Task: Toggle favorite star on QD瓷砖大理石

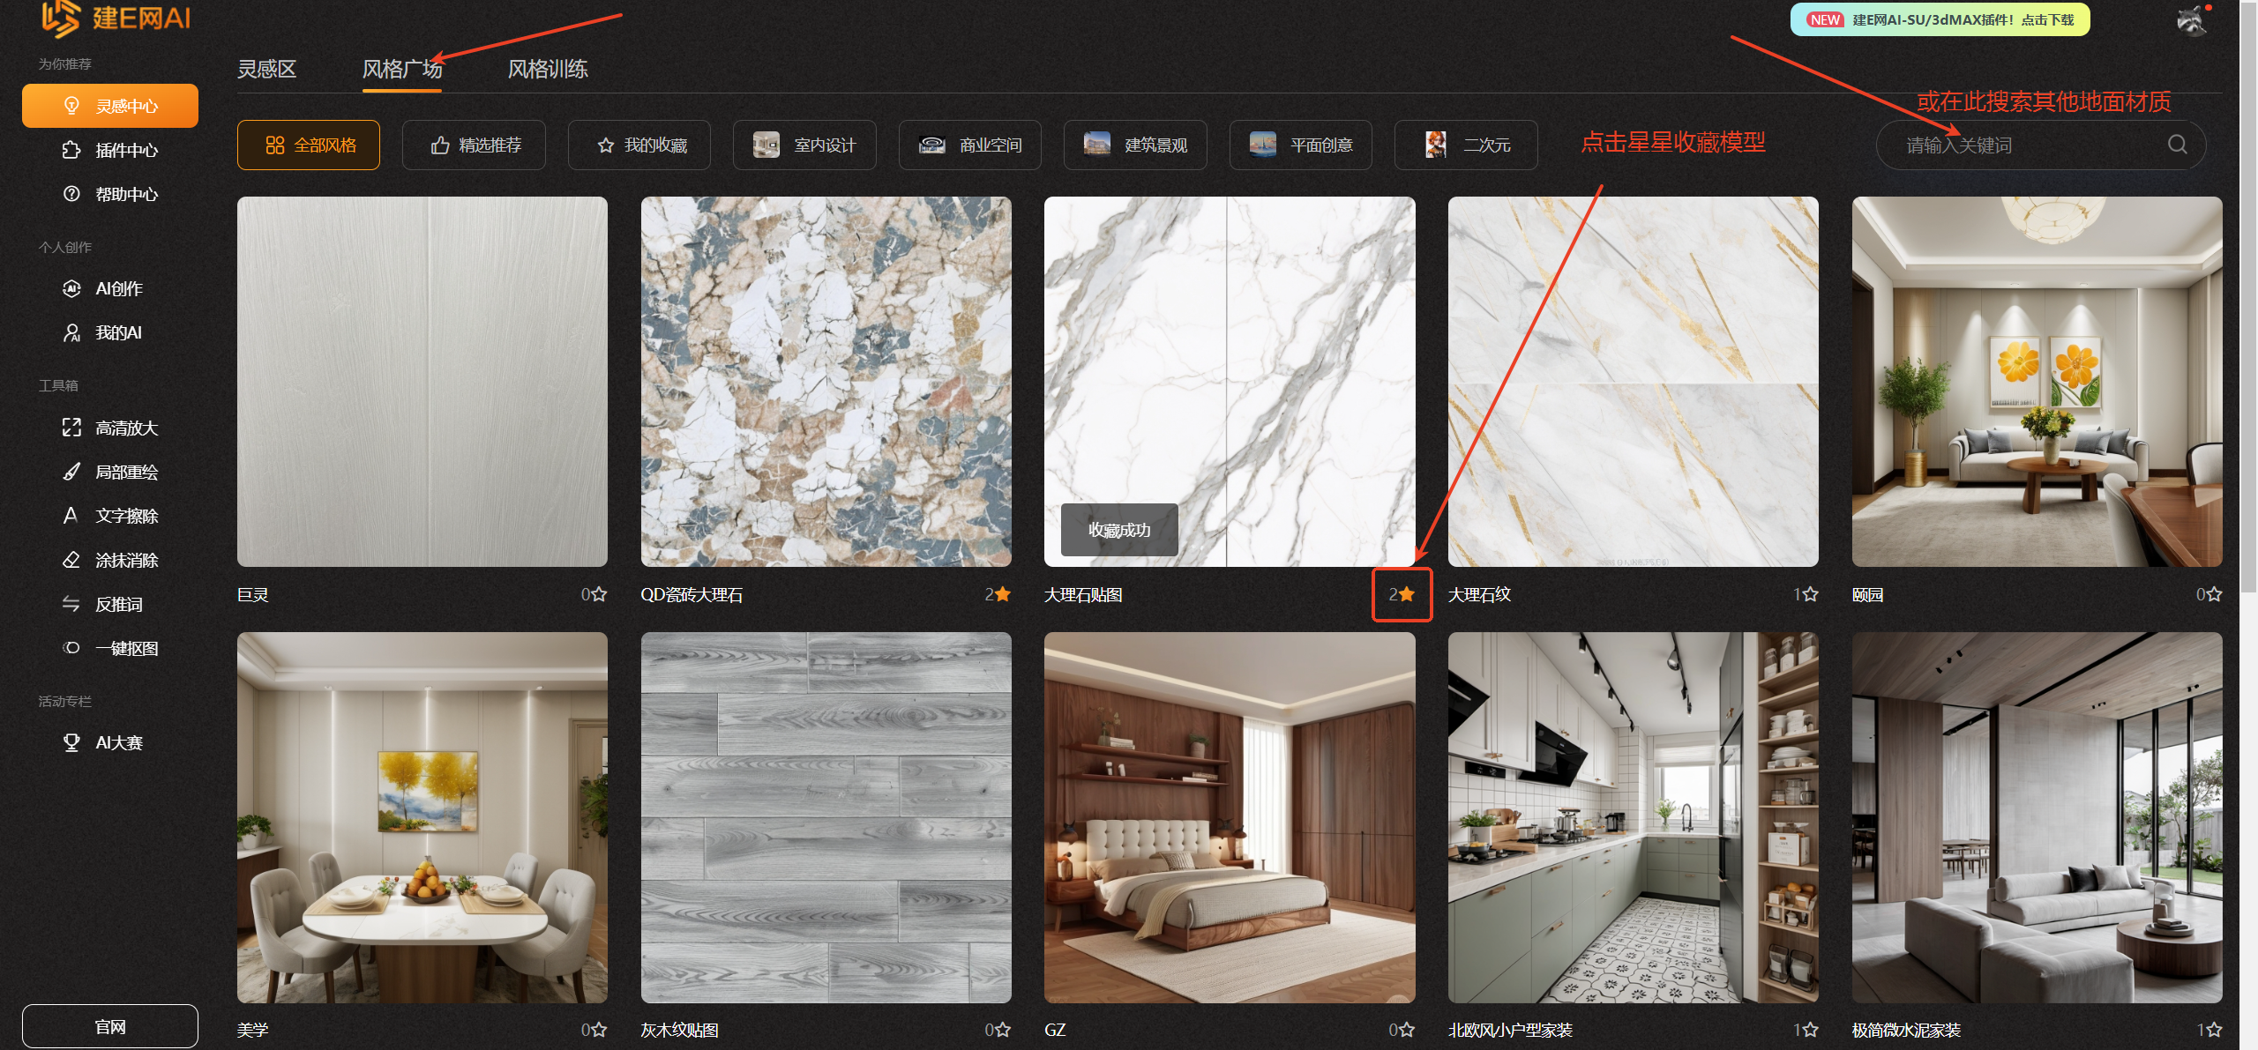Action: click(x=1003, y=594)
